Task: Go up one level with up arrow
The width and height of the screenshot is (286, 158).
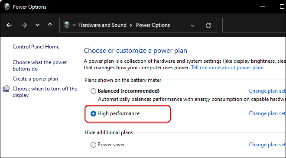Action: coord(50,25)
